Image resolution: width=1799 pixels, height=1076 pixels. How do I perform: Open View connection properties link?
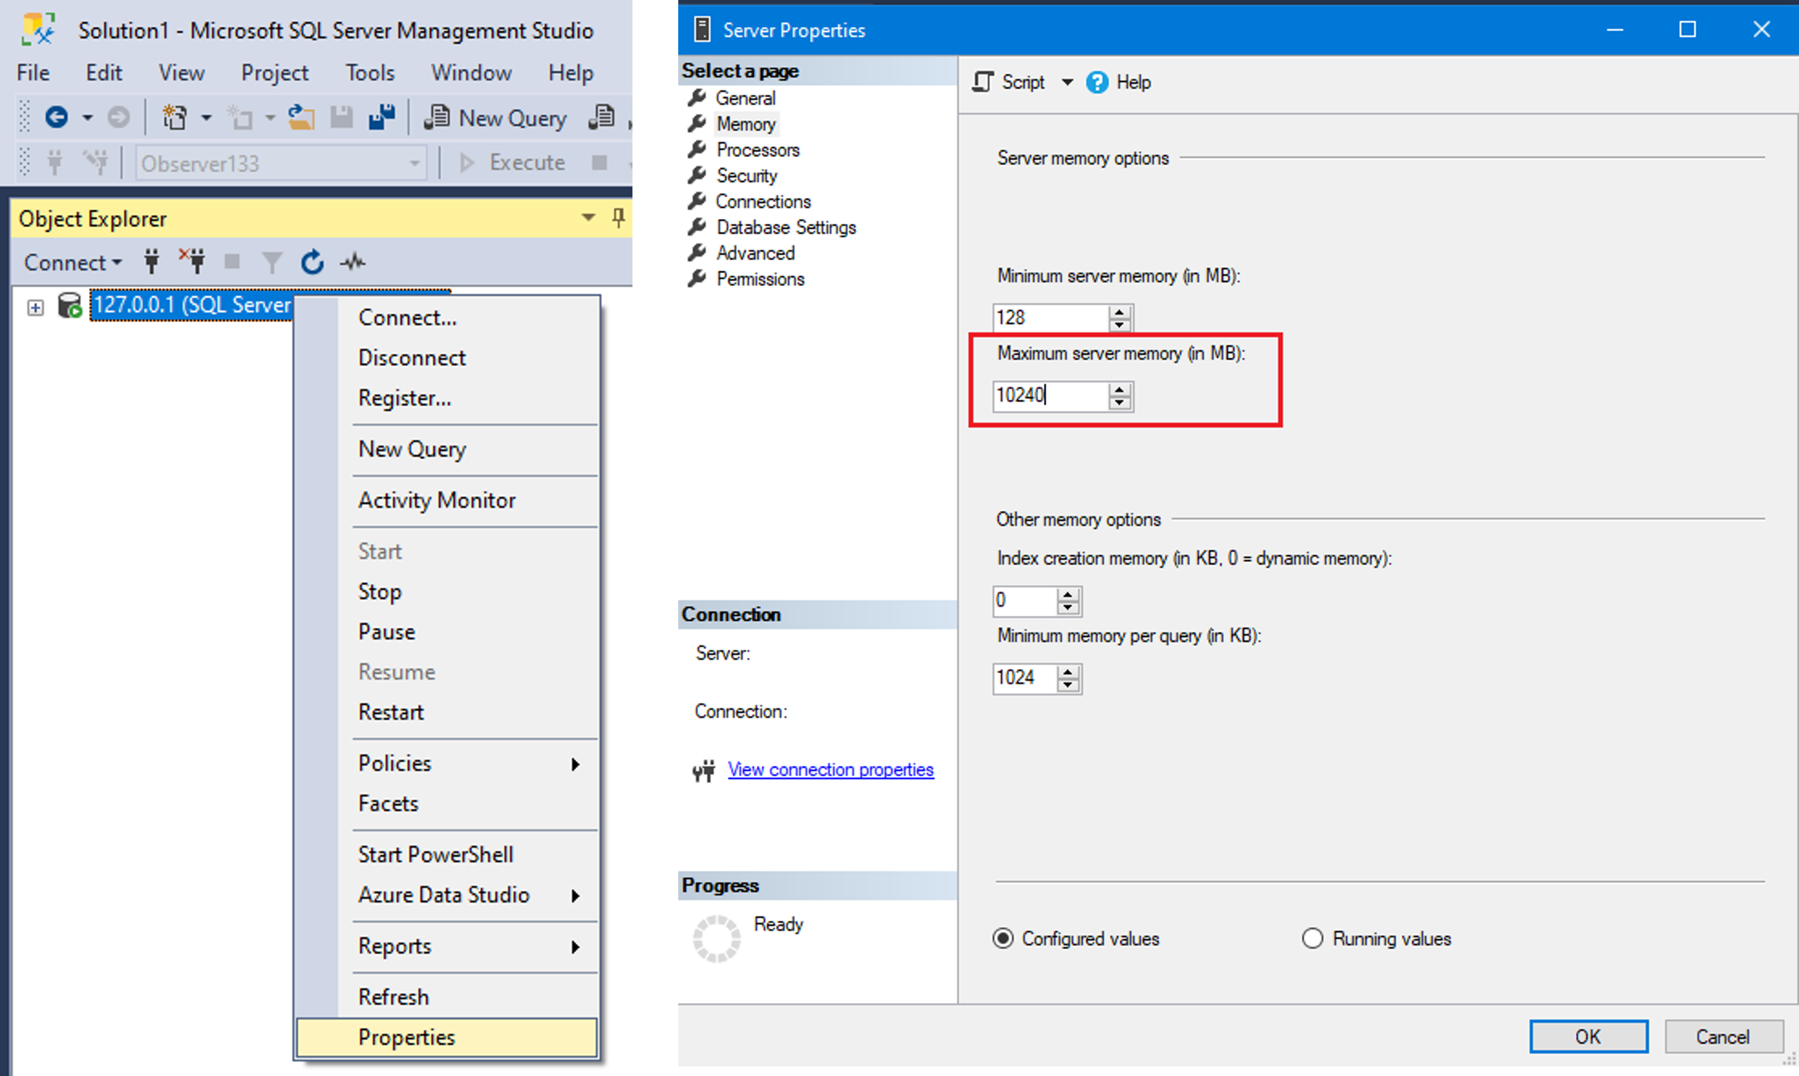pos(830,770)
